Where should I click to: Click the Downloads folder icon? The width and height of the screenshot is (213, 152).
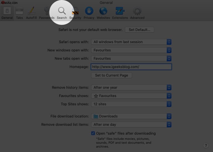coord(96,116)
